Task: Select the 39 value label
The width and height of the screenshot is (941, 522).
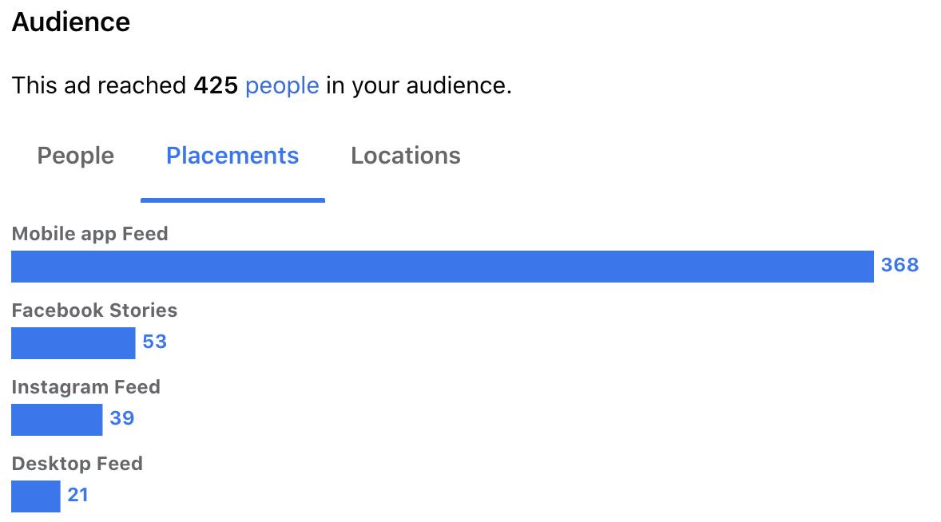Action: 122,418
